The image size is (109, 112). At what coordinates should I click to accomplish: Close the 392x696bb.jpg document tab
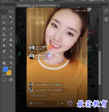[x=58, y=5]
